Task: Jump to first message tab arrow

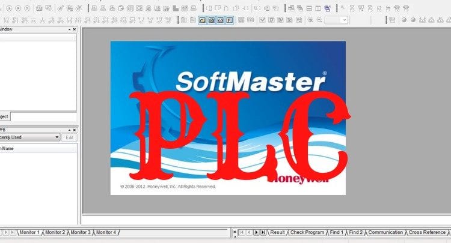Action: [242, 232]
